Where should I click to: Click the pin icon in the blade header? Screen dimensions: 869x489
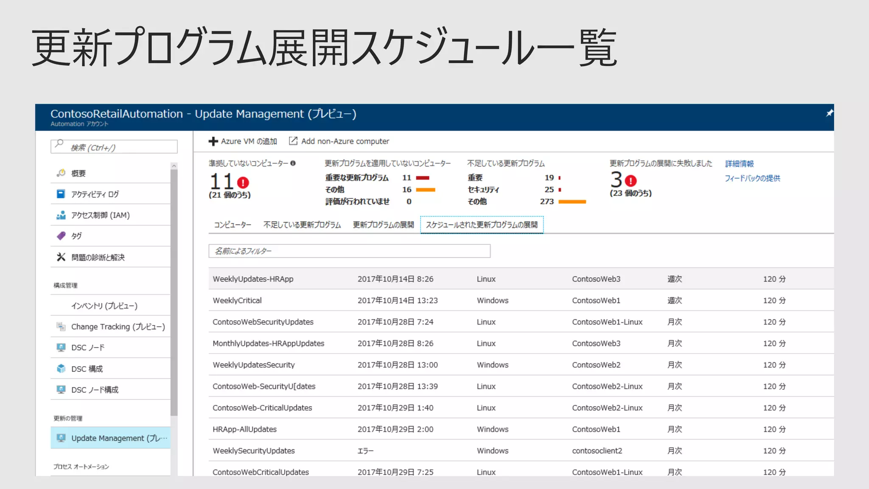tap(829, 113)
